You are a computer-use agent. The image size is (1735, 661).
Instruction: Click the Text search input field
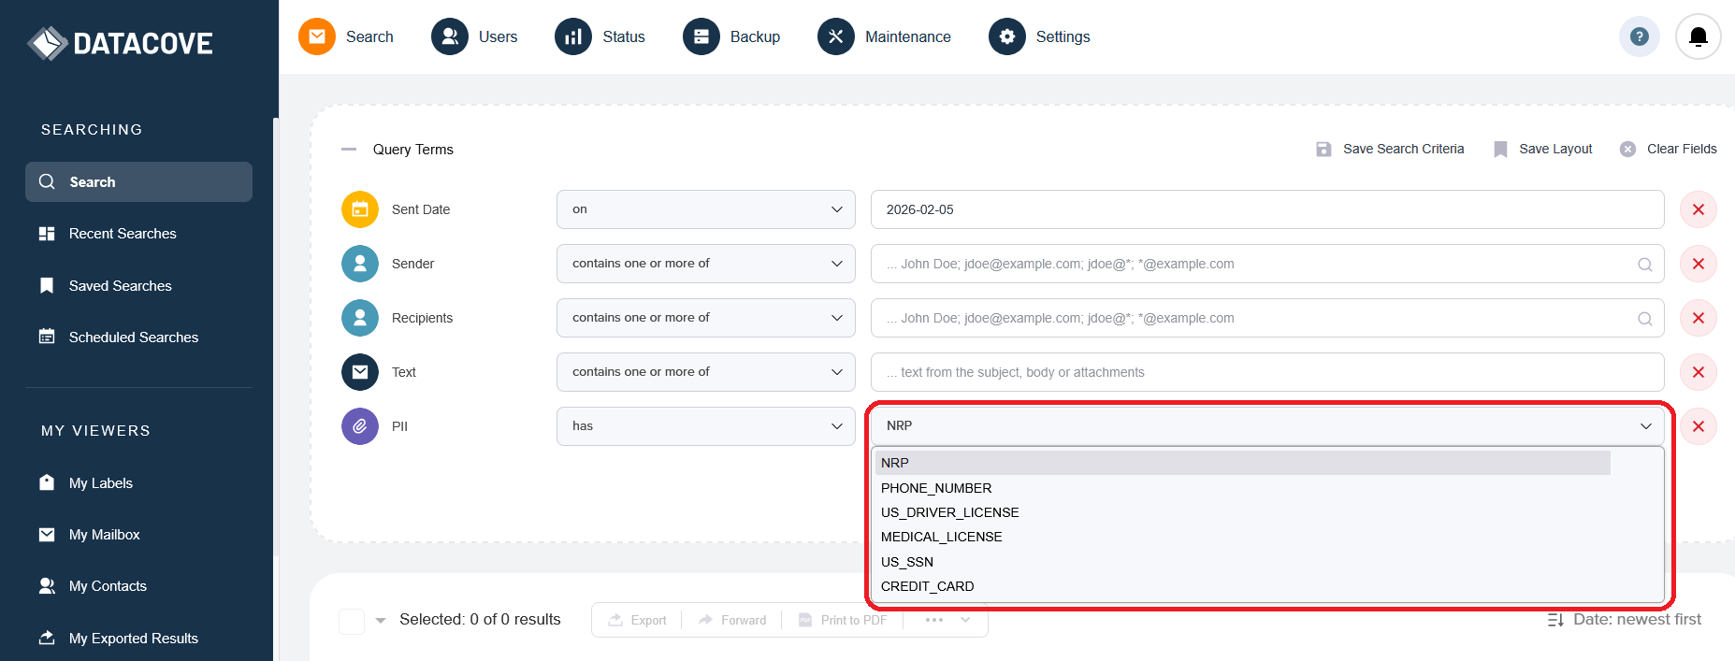point(1267,372)
